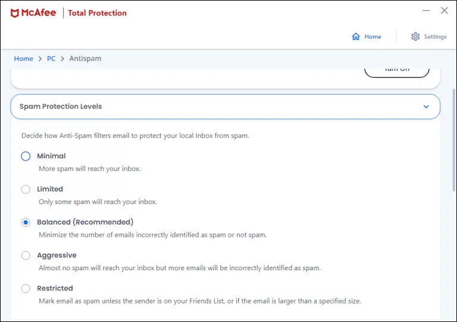Collapse the Spam Protection Levels chevron
457x322 pixels.
coord(426,107)
